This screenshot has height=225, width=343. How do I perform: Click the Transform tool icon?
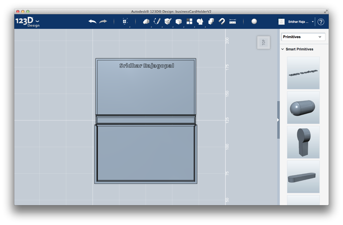click(125, 22)
